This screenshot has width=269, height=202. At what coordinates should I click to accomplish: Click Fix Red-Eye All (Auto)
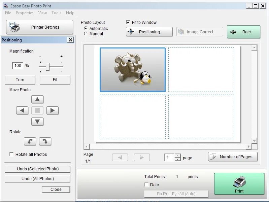tap(176, 194)
